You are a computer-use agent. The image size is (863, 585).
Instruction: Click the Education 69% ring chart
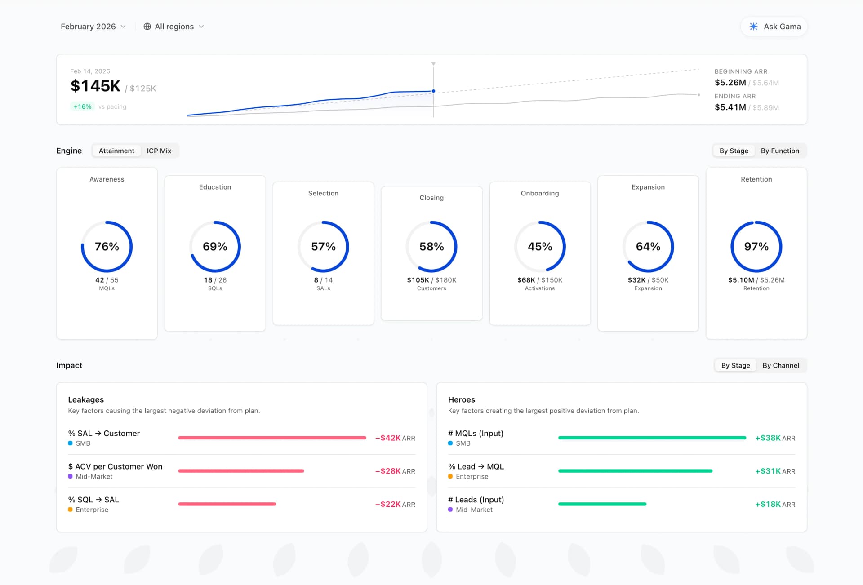215,246
